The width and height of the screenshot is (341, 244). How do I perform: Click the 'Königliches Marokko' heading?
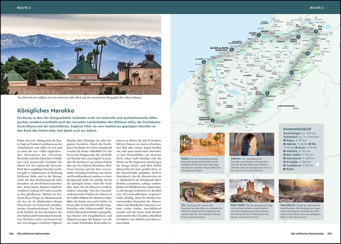point(46,111)
